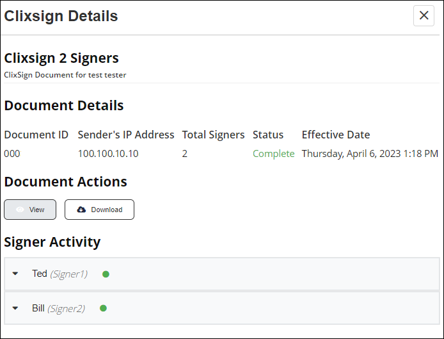Click Ted's green status dot
Viewport: 444px width, 339px height.
106,274
